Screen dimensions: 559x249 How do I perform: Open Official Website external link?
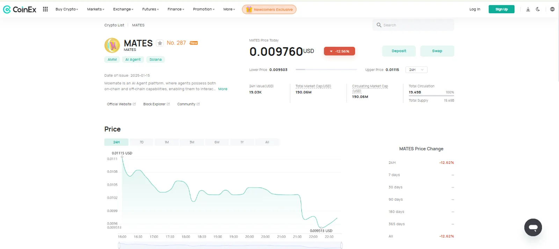pyautogui.click(x=121, y=104)
